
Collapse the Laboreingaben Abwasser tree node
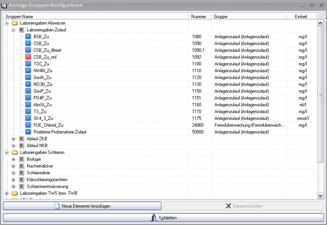pyautogui.click(x=7, y=23)
